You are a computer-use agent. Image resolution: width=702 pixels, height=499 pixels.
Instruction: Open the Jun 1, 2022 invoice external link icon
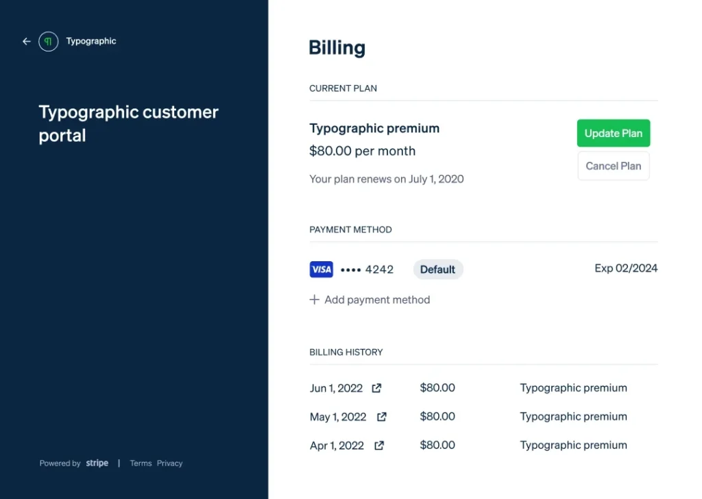pyautogui.click(x=376, y=388)
